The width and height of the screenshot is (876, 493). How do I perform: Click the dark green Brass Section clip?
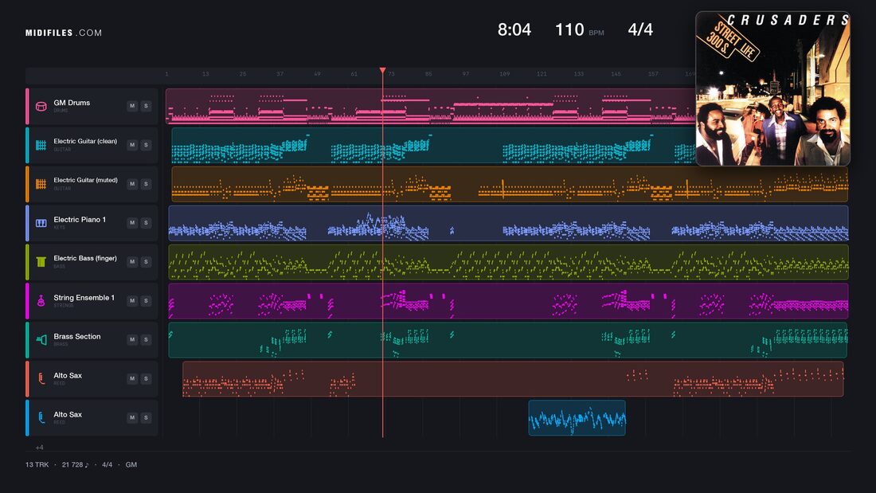coord(508,340)
